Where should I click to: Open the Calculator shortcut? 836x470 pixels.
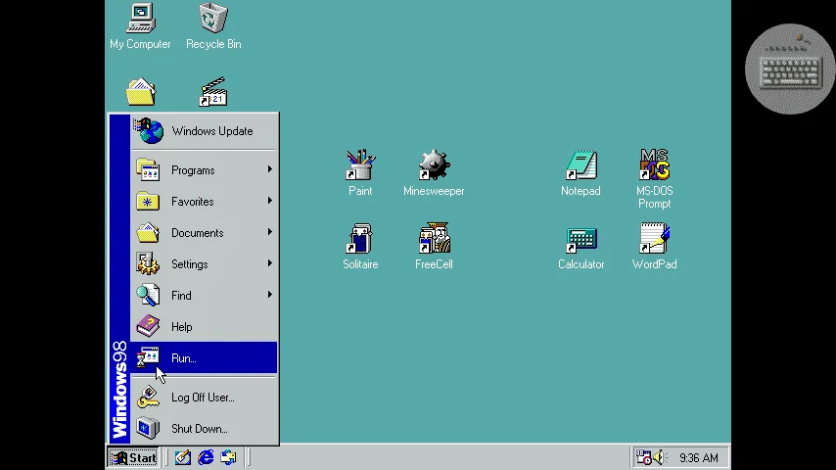click(x=581, y=247)
